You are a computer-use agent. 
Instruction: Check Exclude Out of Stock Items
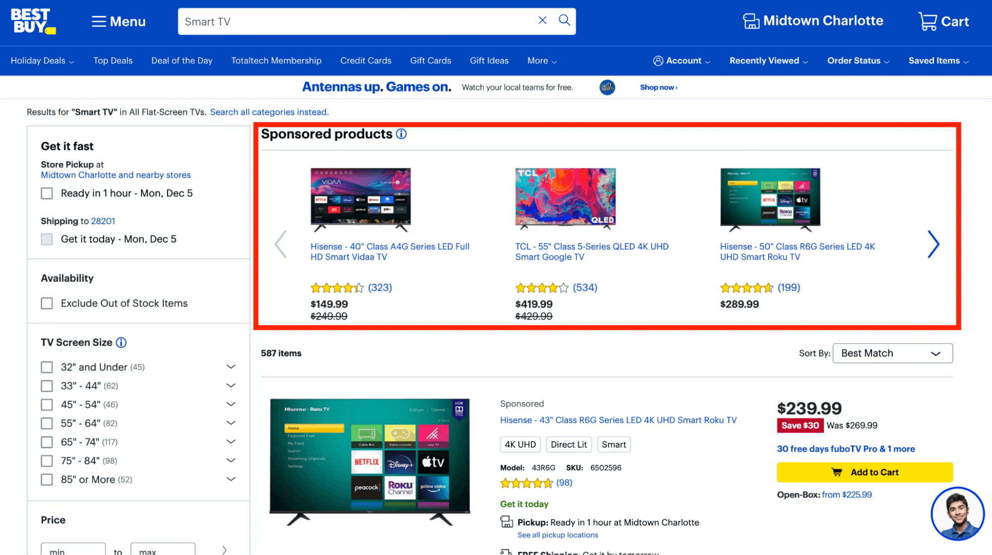47,303
